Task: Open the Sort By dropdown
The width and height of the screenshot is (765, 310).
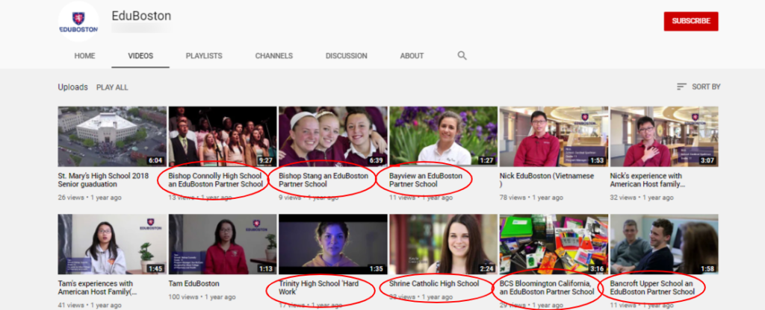Action: point(699,86)
